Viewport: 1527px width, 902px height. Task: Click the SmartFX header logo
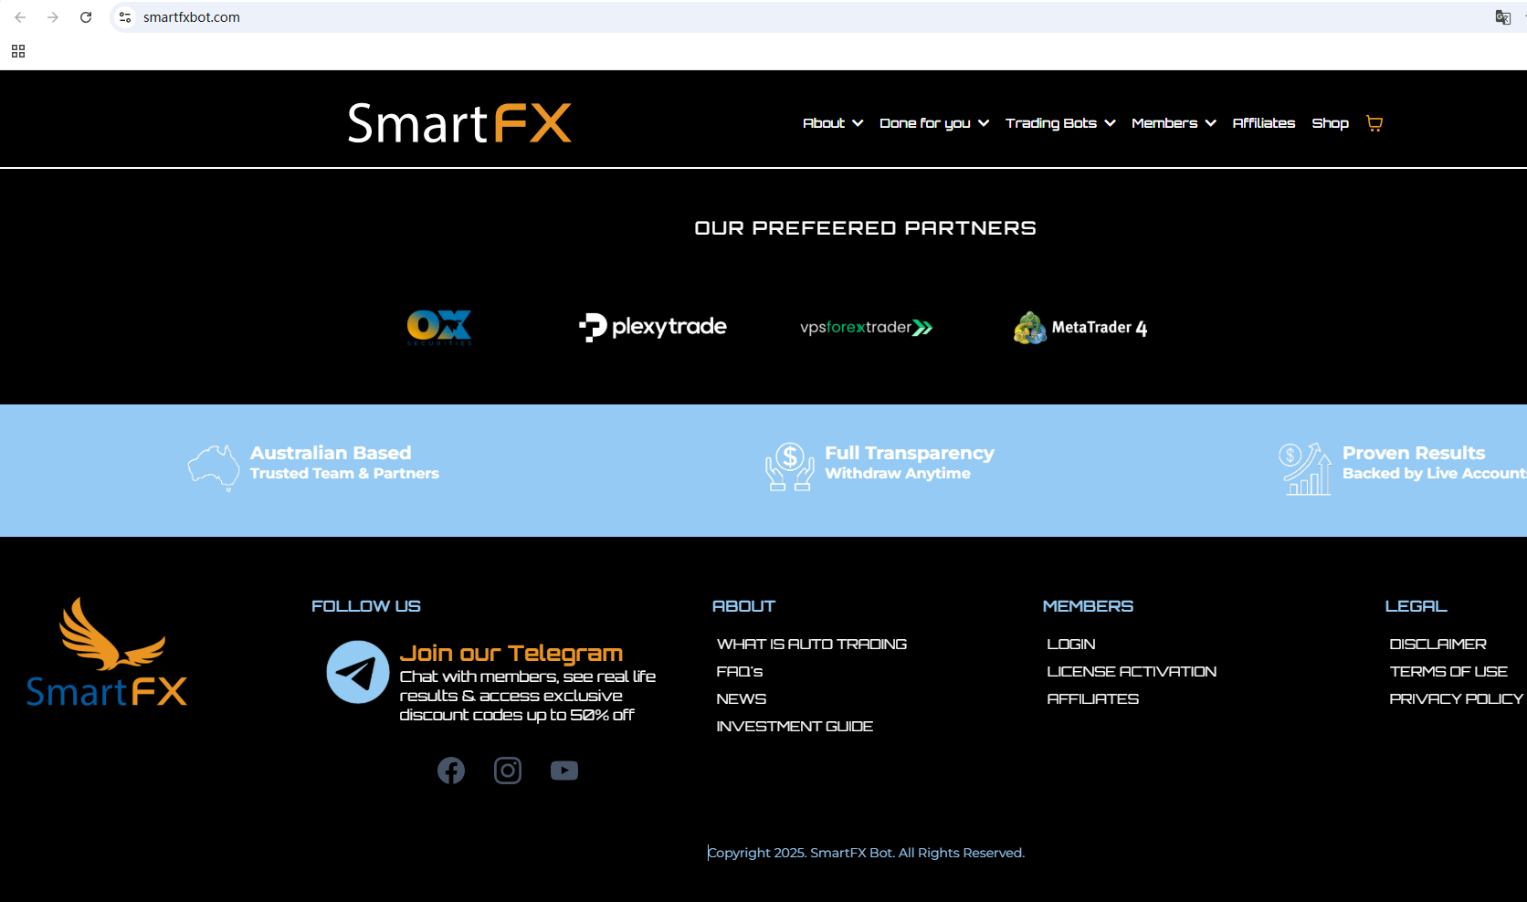click(x=459, y=123)
